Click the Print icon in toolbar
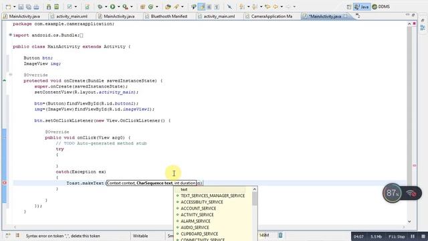 pos(36,7)
